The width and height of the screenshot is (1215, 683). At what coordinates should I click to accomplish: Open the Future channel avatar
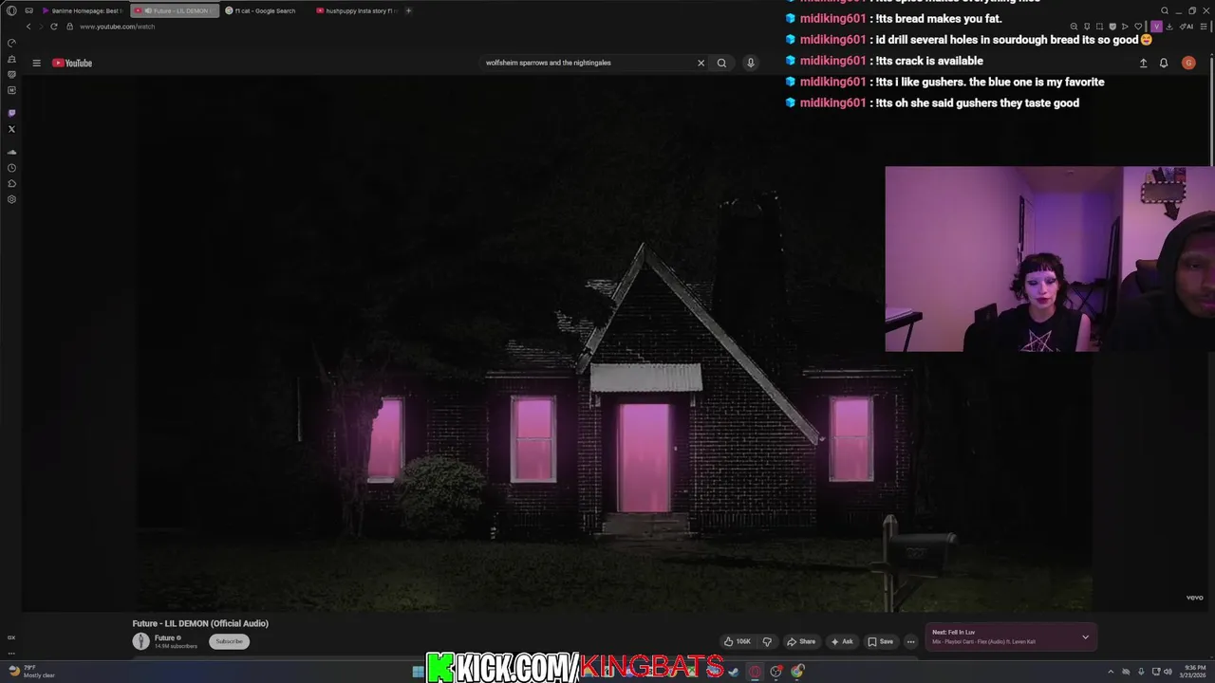tap(140, 641)
